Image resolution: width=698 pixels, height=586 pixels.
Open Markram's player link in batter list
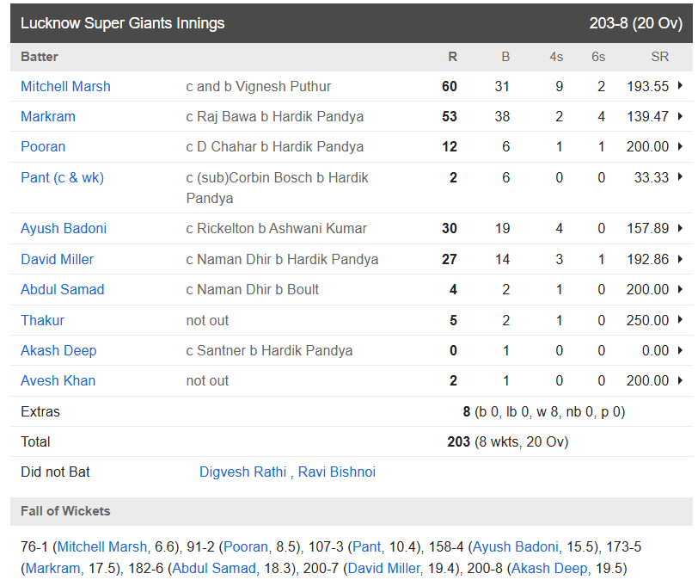(x=48, y=116)
